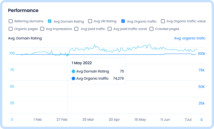Select the Avg paid traffic checkbox
The image size is (214, 129).
pyautogui.click(x=77, y=29)
